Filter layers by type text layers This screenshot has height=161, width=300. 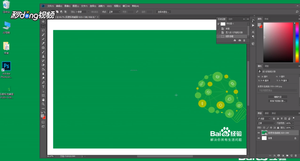click(x=281, y=119)
